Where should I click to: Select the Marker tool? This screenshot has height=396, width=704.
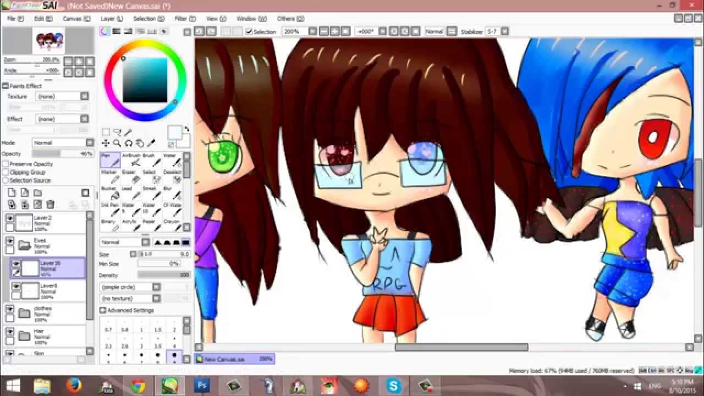(x=111, y=177)
